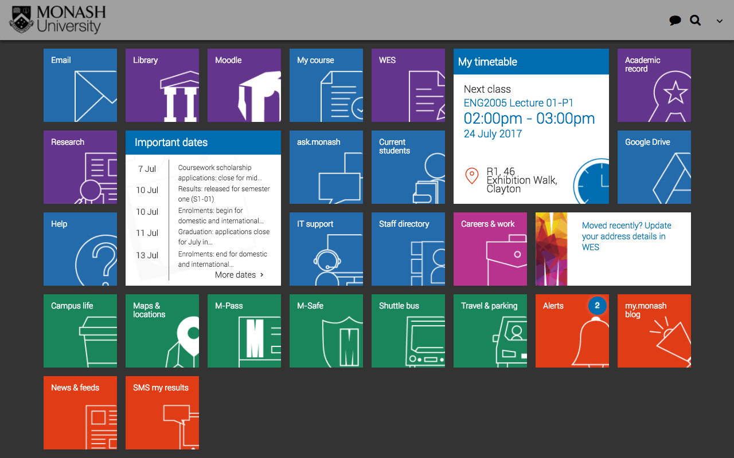734x458 pixels.
Task: Open the my.monash blog tile
Action: (x=654, y=331)
